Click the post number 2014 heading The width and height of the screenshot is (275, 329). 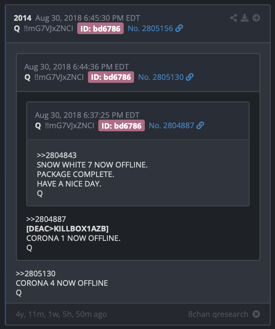point(22,18)
